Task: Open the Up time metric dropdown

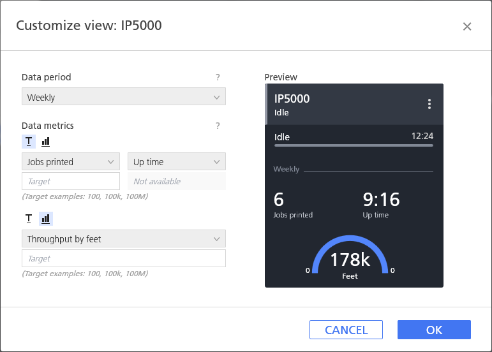Action: click(x=177, y=162)
